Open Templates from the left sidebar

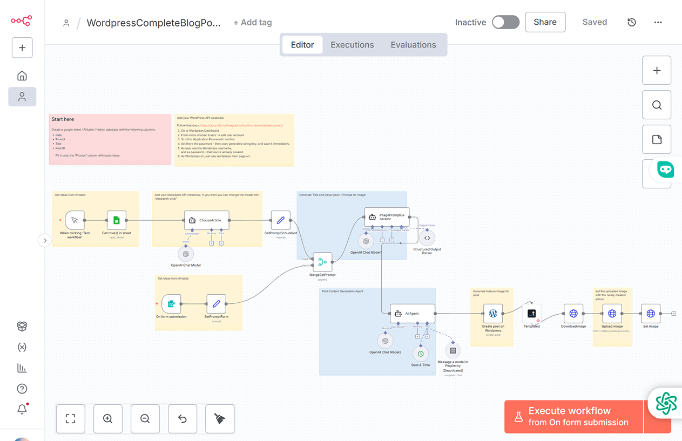click(x=22, y=326)
